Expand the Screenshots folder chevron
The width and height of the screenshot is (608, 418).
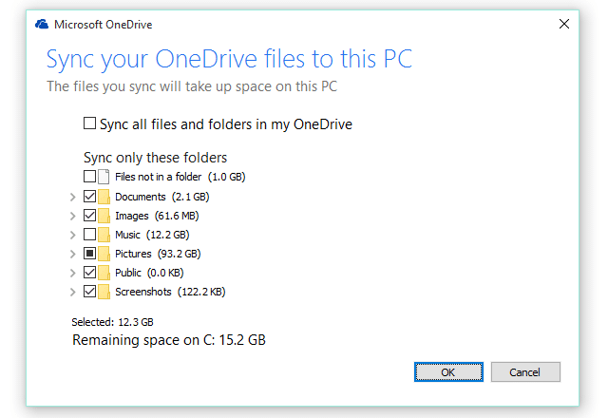72,292
